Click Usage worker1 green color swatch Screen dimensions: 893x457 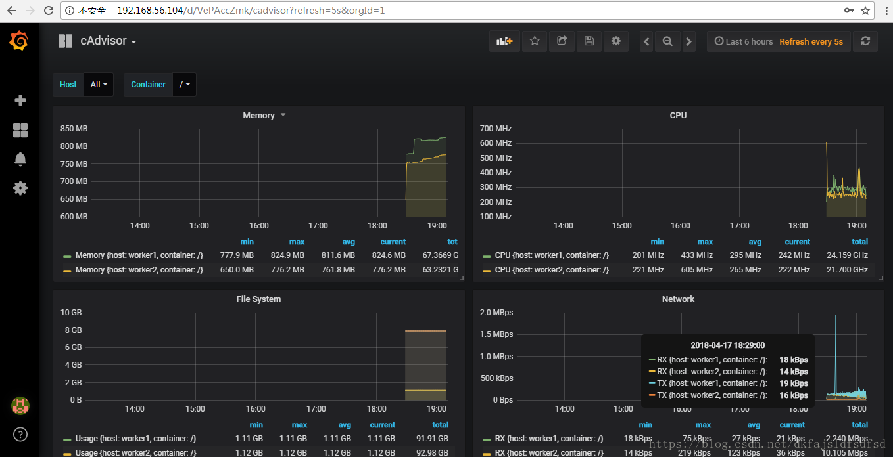67,439
